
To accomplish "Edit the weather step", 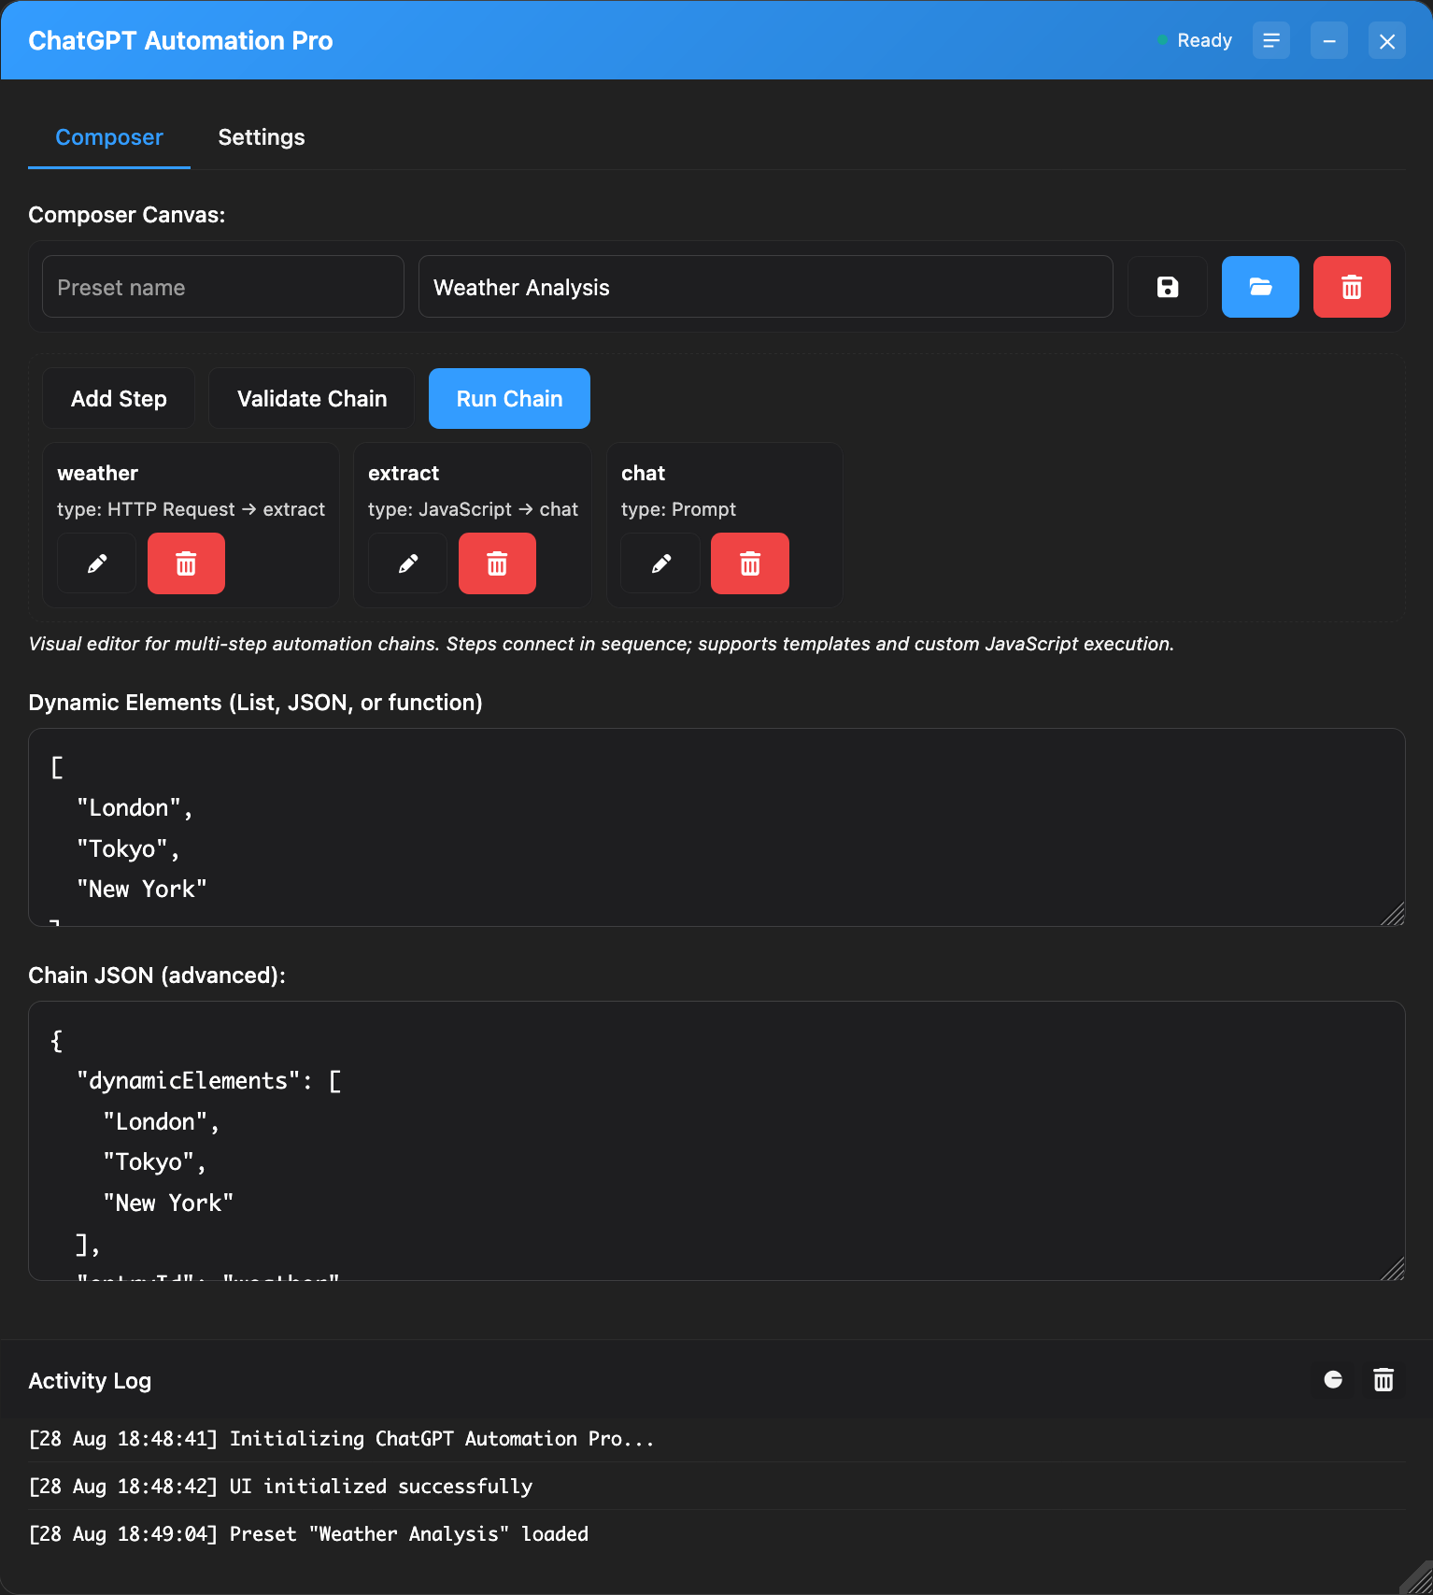I will coord(96,563).
